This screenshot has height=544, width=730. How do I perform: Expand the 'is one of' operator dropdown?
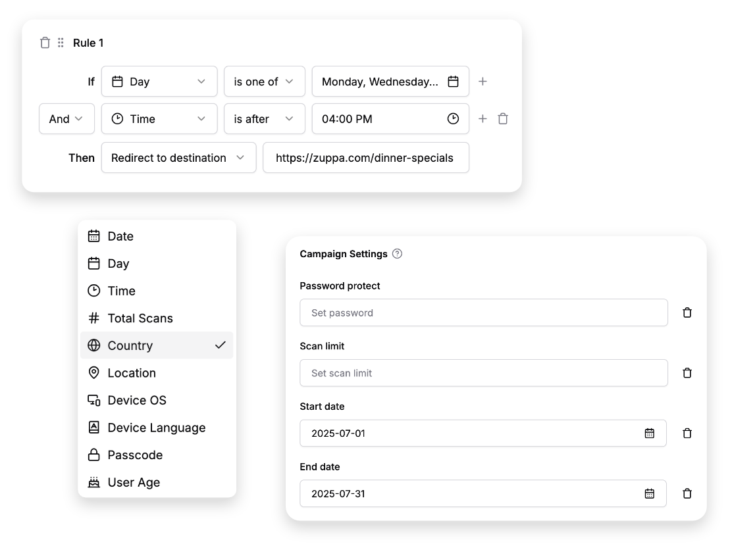click(x=264, y=82)
